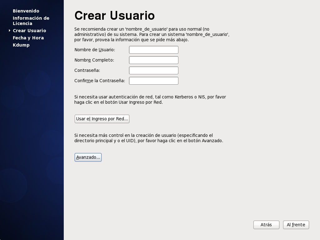The width and height of the screenshot is (320, 240).
Task: Go to Fecha y Hora sidebar step
Action: pos(28,38)
